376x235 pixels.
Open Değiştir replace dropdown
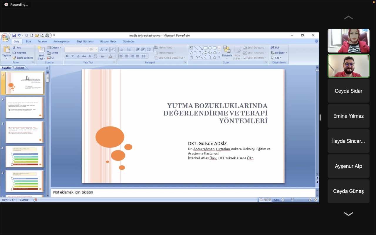tap(279, 53)
